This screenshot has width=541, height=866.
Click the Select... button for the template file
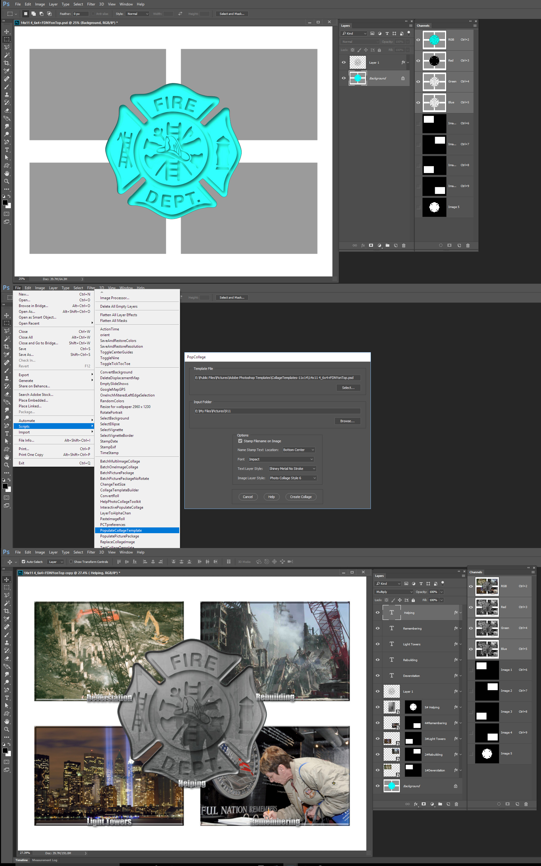[348, 387]
